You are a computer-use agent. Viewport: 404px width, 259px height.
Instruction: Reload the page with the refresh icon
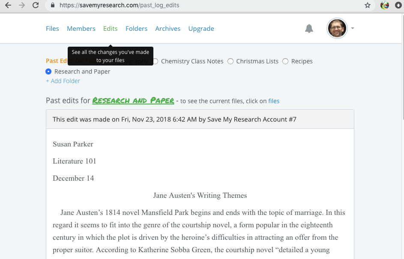(35, 6)
